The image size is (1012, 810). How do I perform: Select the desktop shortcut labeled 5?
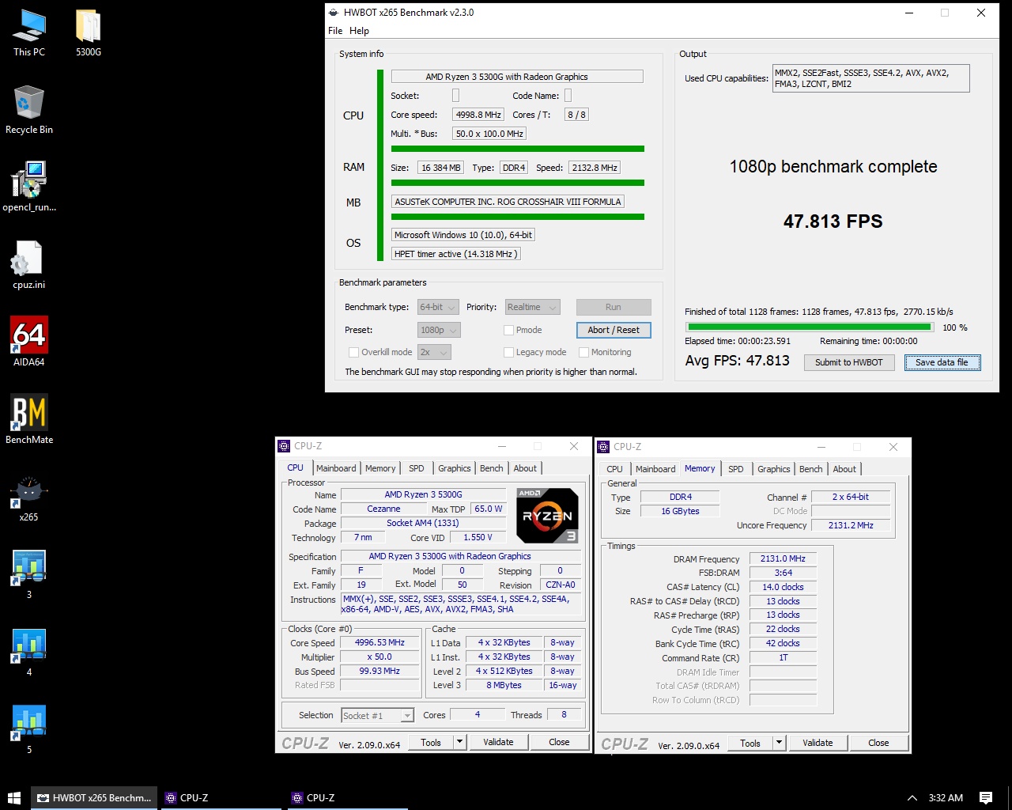tap(29, 729)
